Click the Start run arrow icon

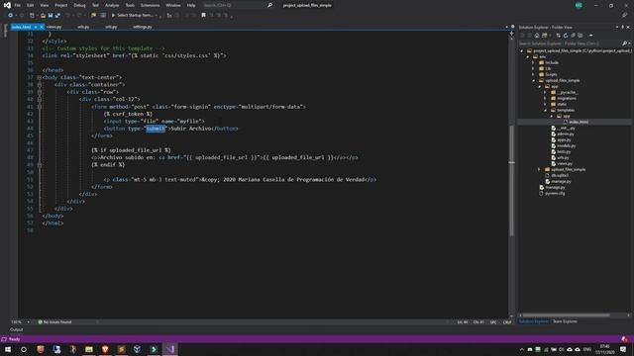pyautogui.click(x=113, y=16)
